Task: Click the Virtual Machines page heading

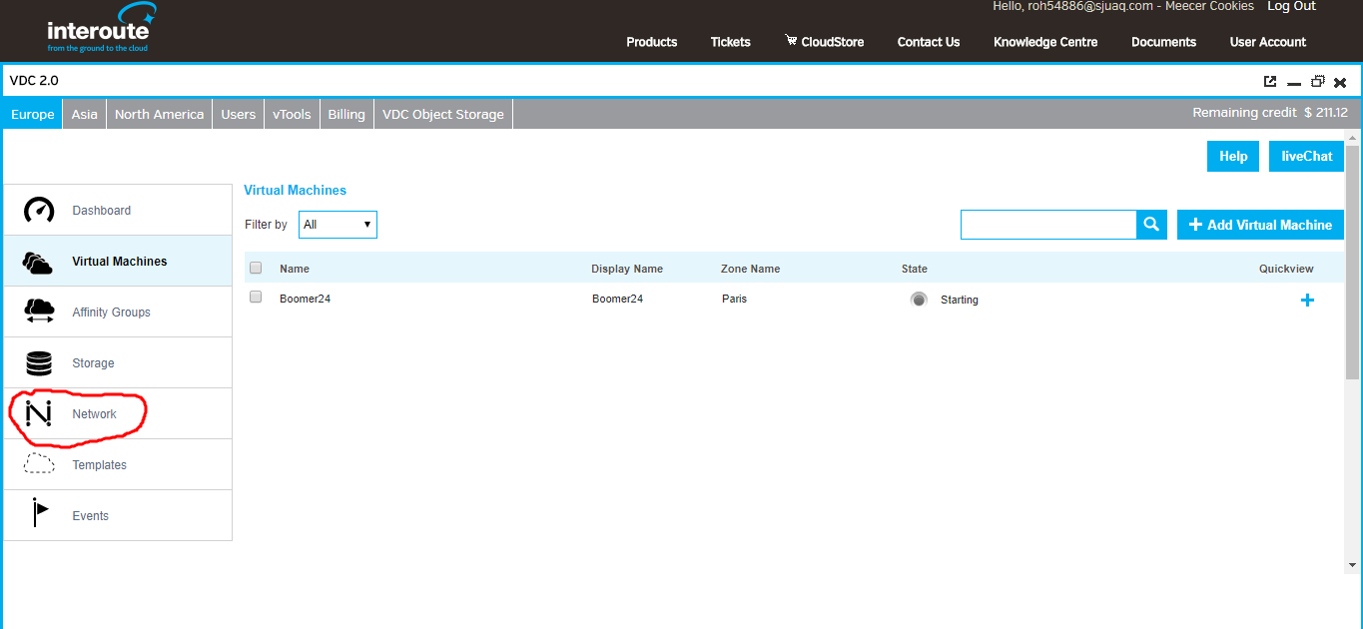Action: (x=296, y=190)
